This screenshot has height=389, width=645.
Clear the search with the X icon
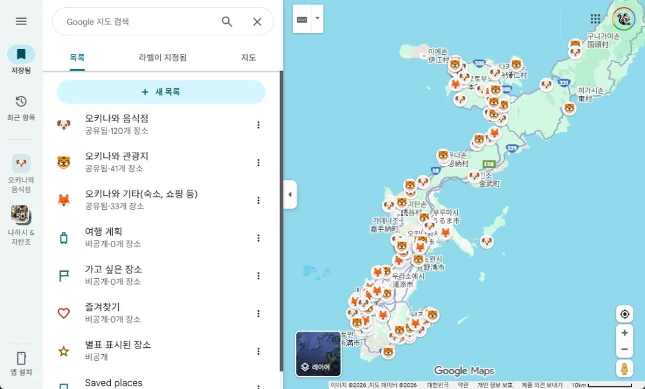257,21
